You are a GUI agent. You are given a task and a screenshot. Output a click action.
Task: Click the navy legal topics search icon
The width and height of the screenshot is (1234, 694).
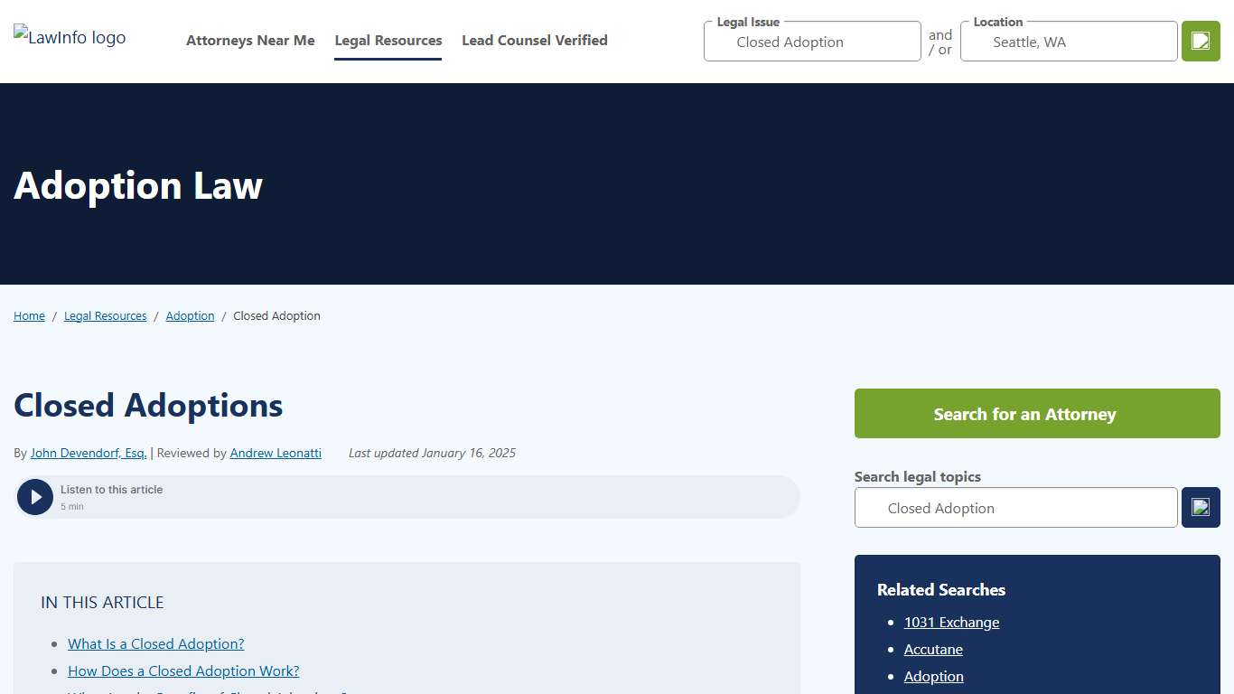coord(1201,508)
